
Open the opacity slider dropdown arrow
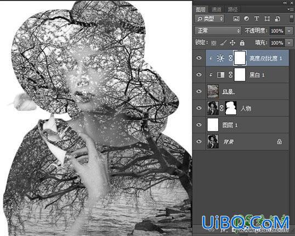coord(289,31)
